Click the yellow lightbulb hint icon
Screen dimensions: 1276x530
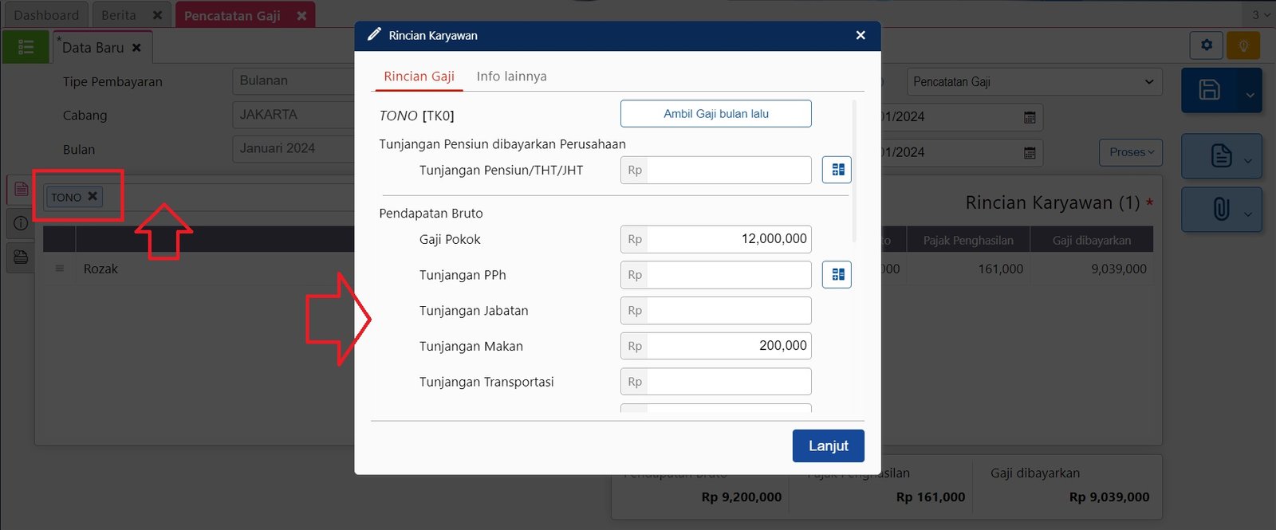point(1243,45)
